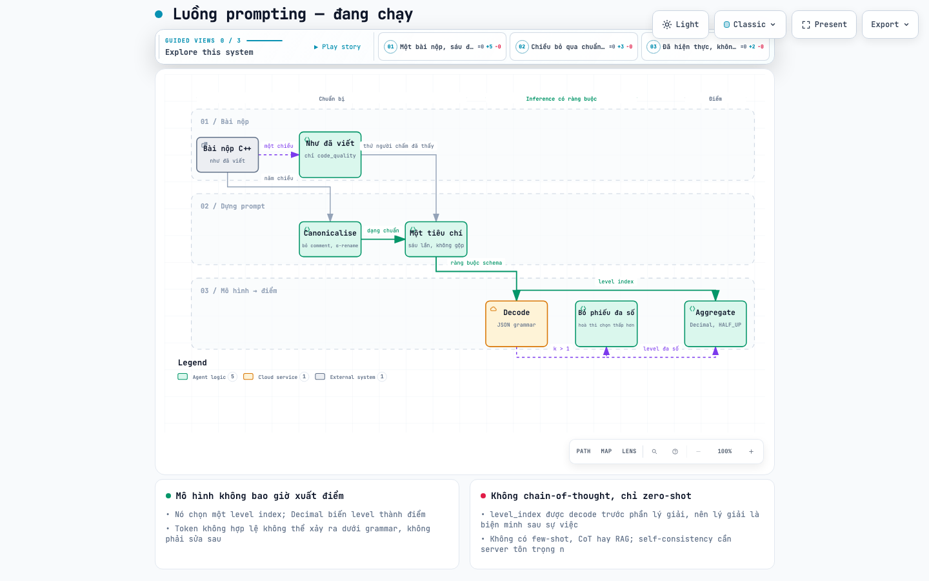Select the Một tiêu chí node

(x=436, y=240)
